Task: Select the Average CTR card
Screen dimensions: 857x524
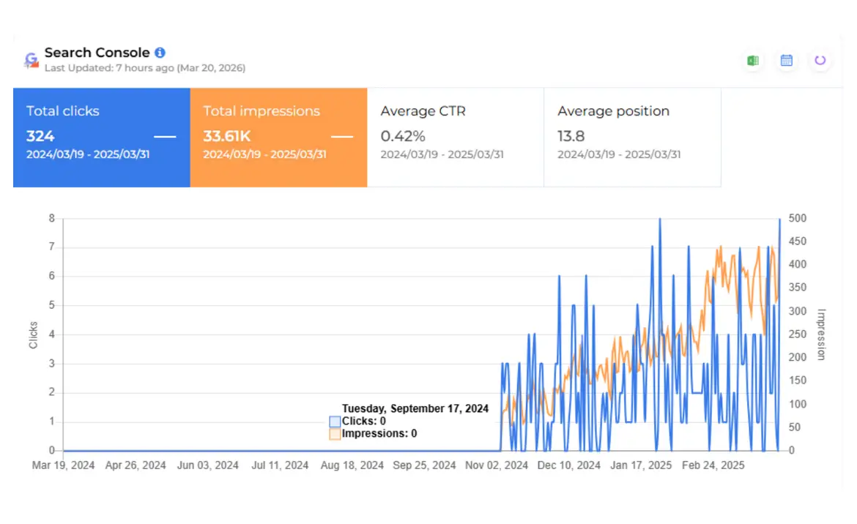Action: [455, 136]
